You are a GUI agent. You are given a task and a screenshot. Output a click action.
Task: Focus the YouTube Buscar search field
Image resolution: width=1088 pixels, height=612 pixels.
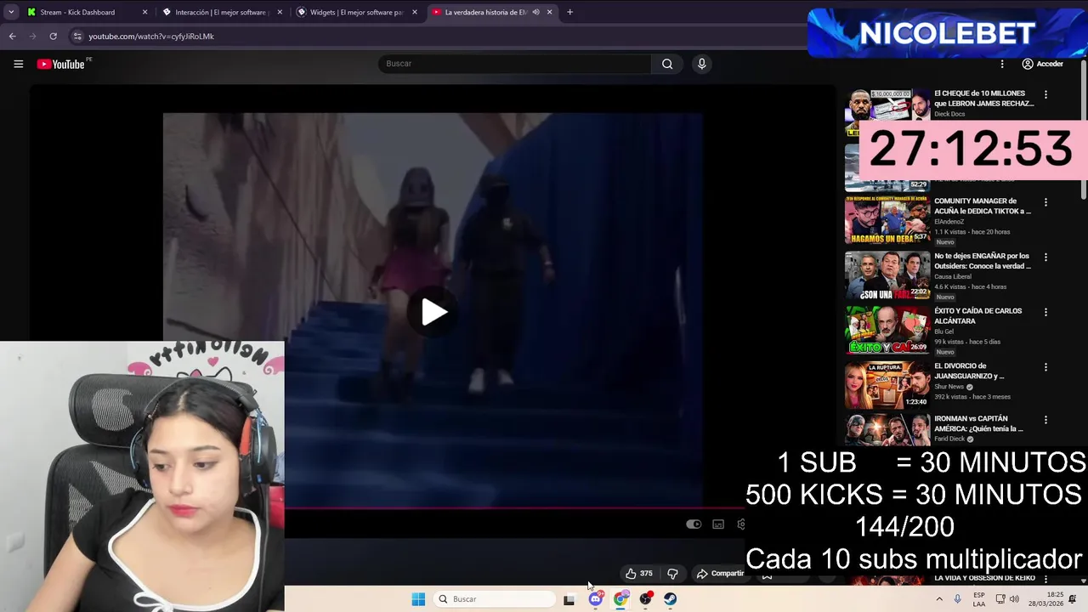[x=514, y=64]
